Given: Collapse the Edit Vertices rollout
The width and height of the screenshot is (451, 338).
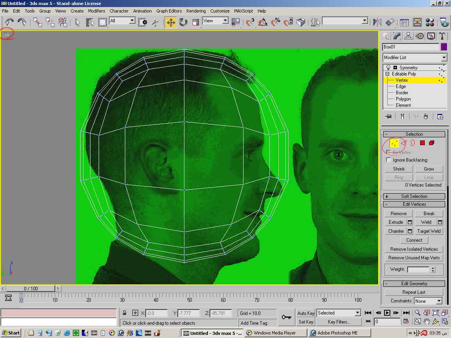Looking at the screenshot, I should [x=414, y=204].
